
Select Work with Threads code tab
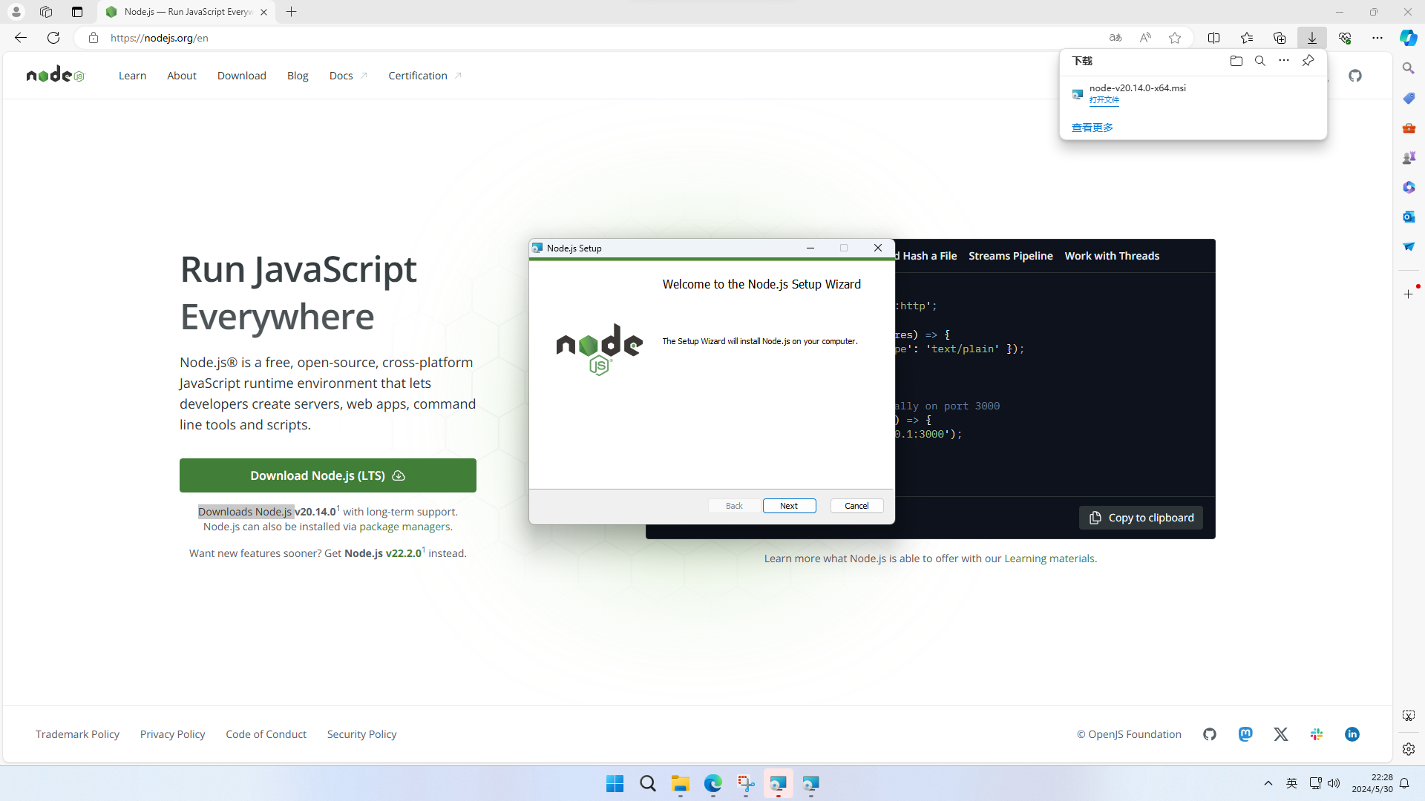tap(1111, 256)
